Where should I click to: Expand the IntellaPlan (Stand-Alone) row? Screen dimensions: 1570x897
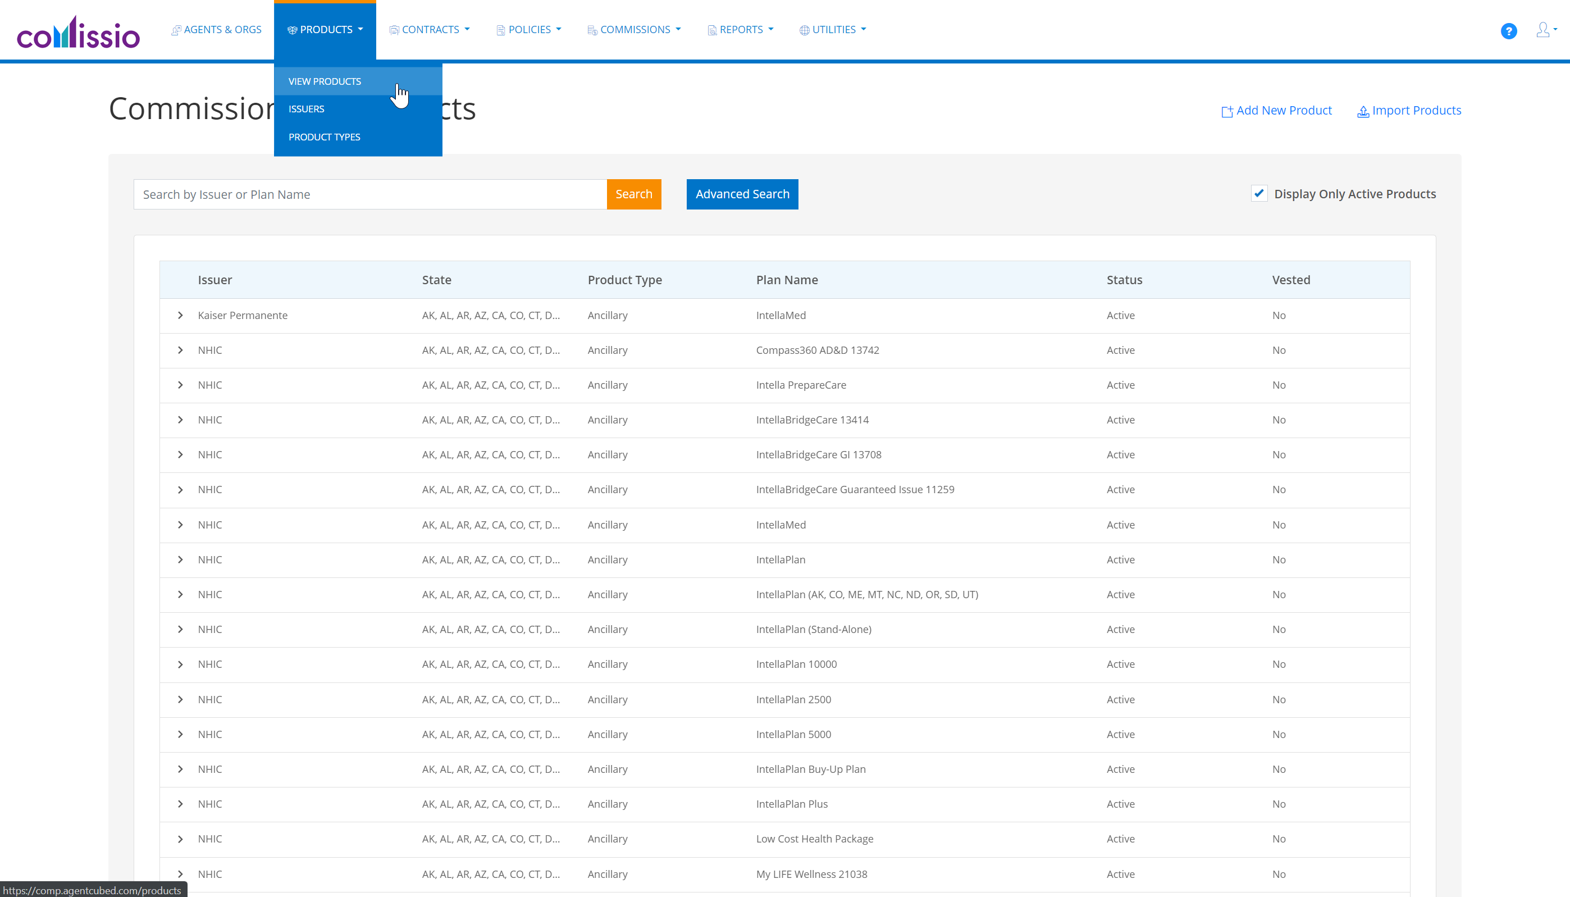pos(180,629)
